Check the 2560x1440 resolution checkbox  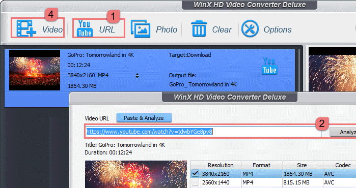click(195, 182)
